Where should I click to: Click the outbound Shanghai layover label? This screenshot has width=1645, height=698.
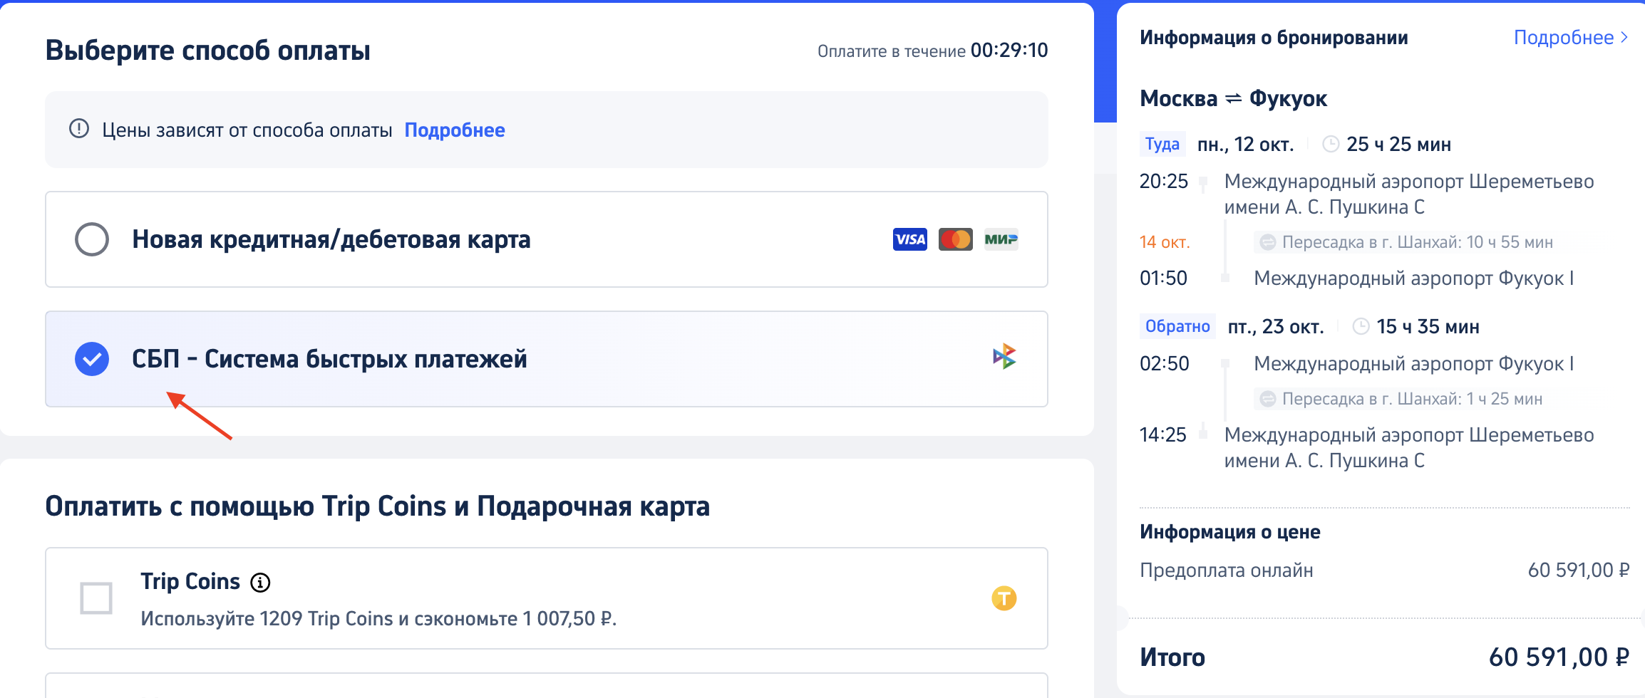(x=1416, y=243)
